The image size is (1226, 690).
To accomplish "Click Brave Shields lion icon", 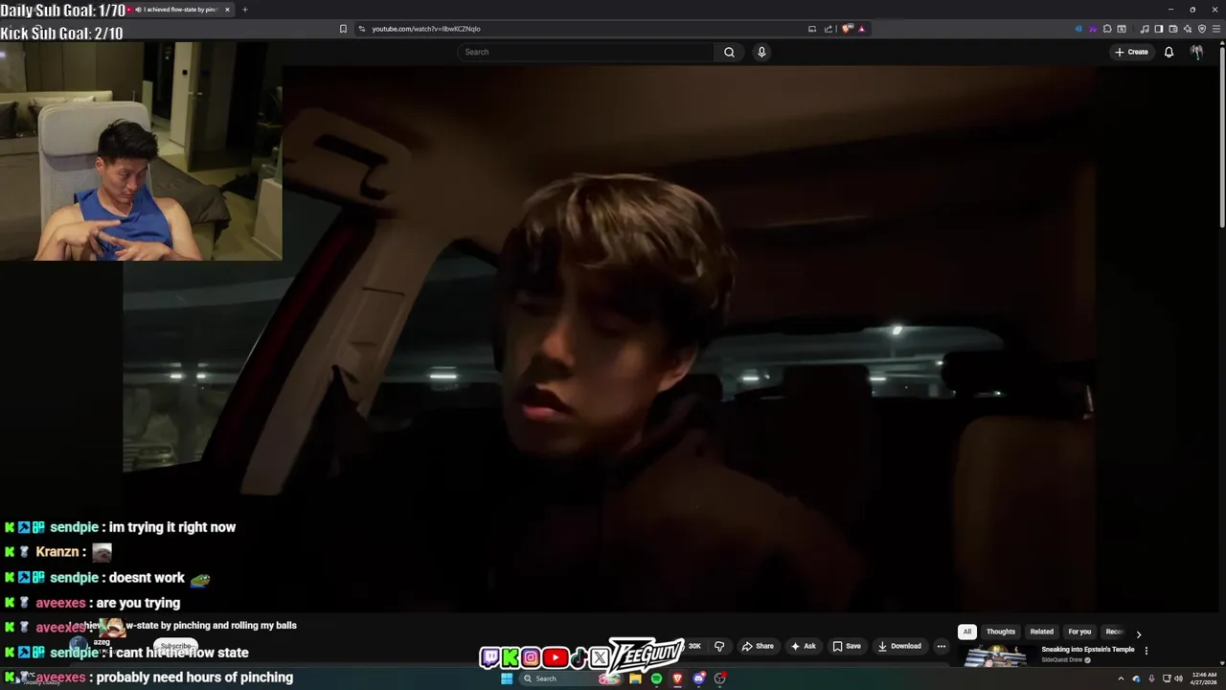I will [847, 29].
